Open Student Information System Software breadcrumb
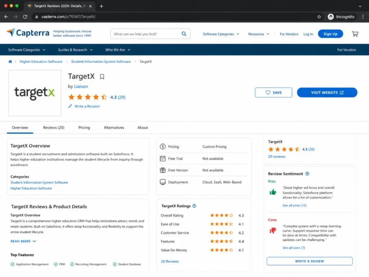 tap(101, 61)
